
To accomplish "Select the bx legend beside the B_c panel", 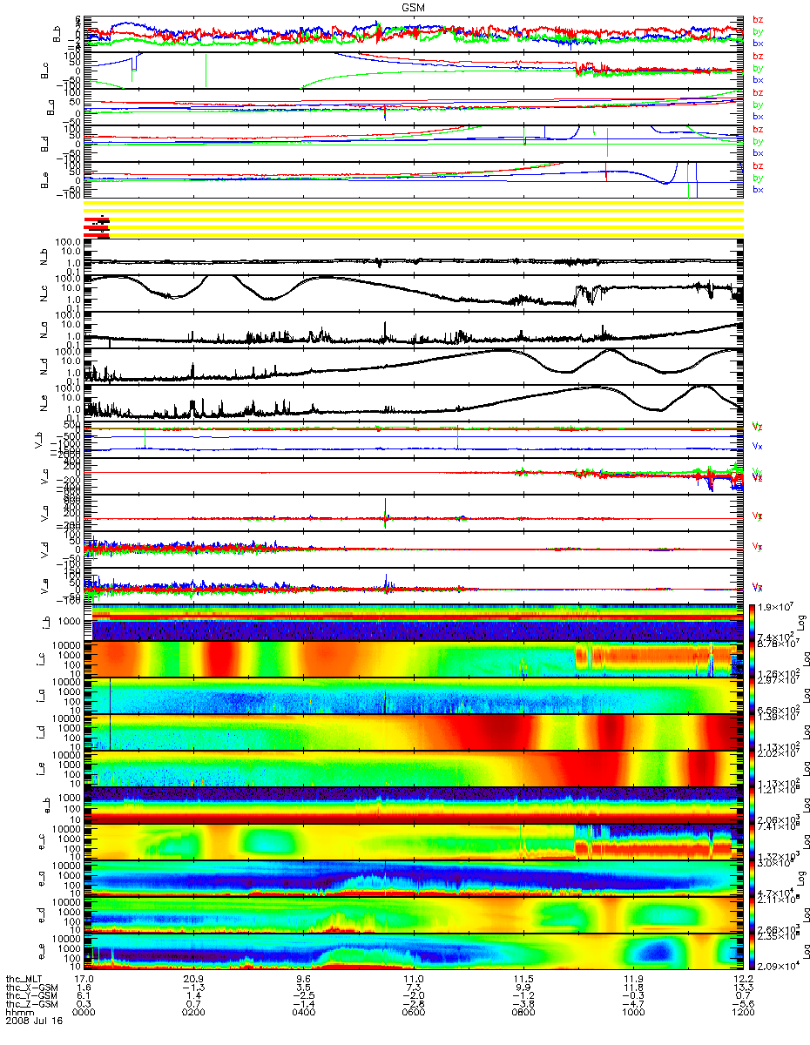I will coord(758,79).
